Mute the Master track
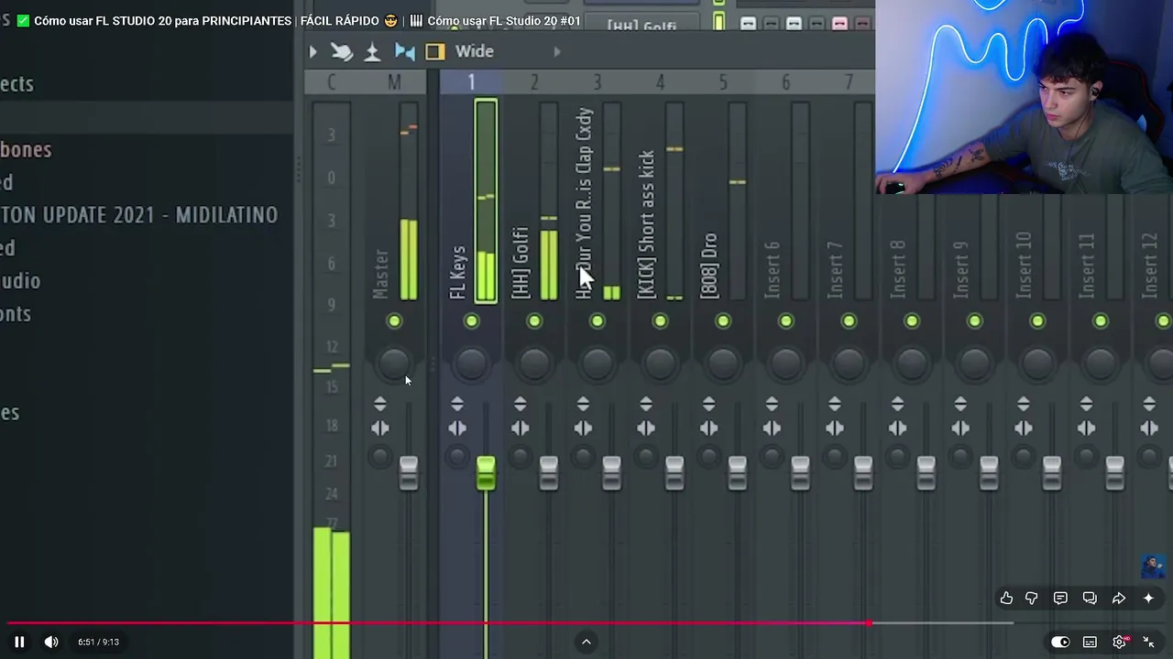The width and height of the screenshot is (1173, 659). (394, 321)
